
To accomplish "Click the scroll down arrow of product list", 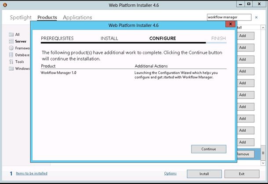I will pyautogui.click(x=263, y=163).
